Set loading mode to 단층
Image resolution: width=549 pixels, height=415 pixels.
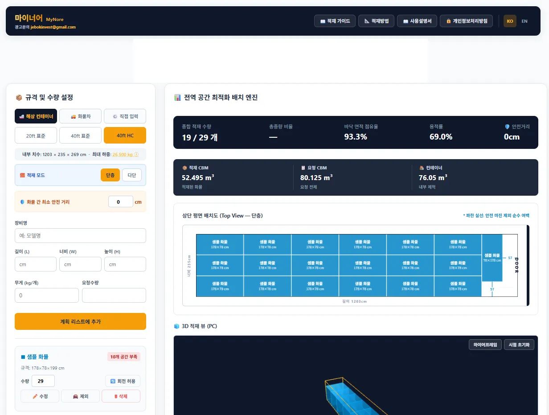pyautogui.click(x=110, y=175)
